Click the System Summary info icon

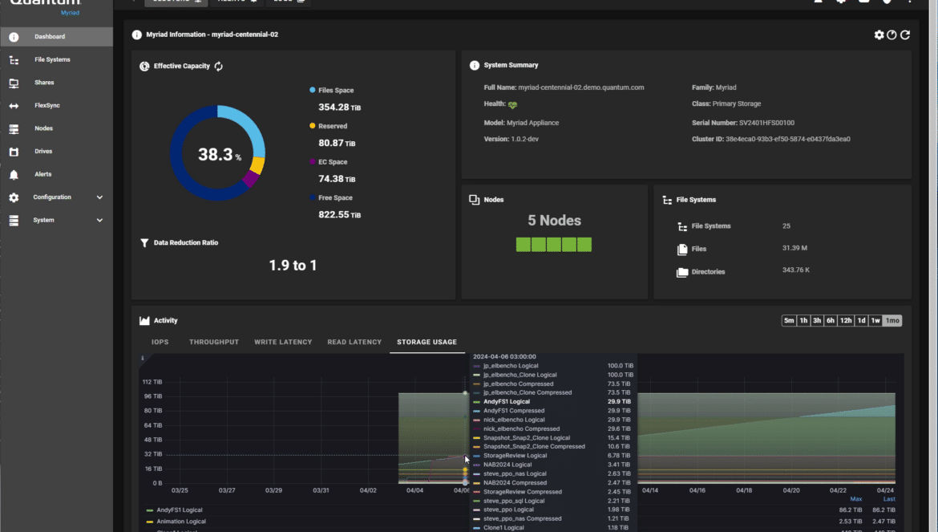point(475,65)
